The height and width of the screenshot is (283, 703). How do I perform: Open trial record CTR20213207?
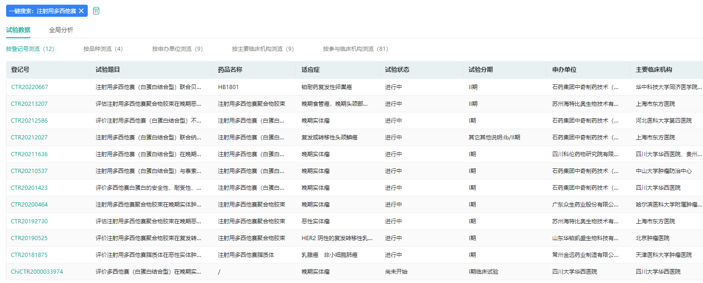click(29, 104)
